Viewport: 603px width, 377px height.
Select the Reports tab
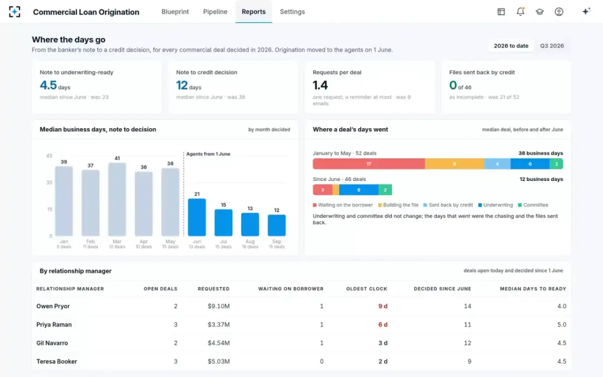(x=254, y=12)
